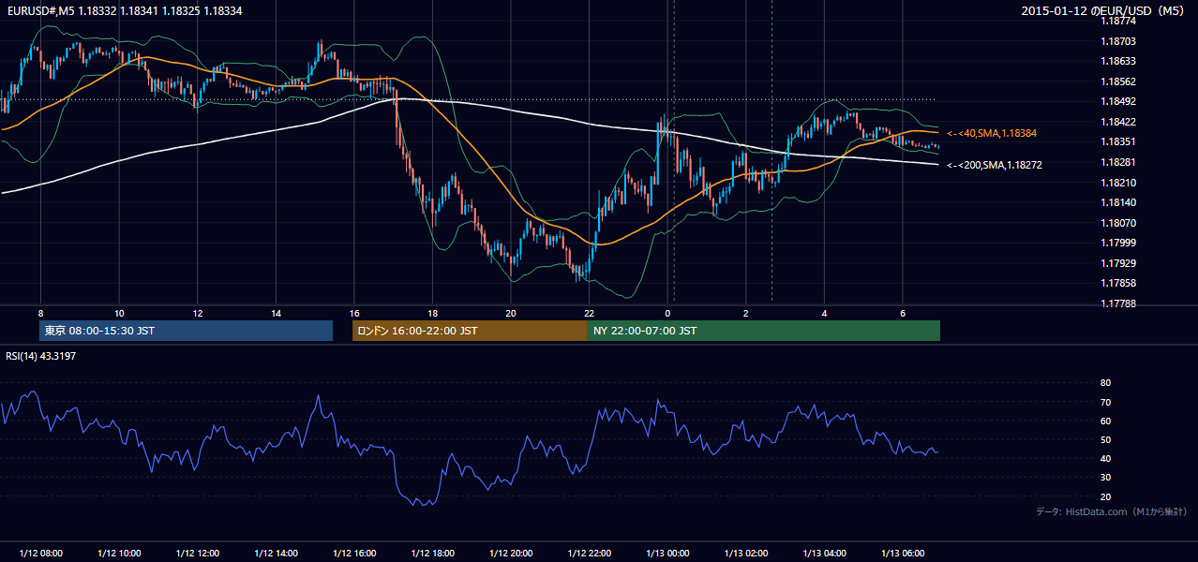Screen dimensions: 1198x562
Task: Click the 1/12 12:00 bottom time label
Action: [x=197, y=553]
